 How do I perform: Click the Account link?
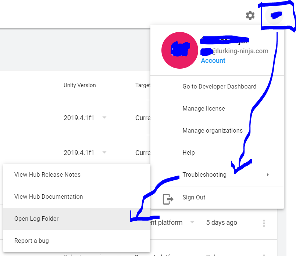(x=213, y=61)
